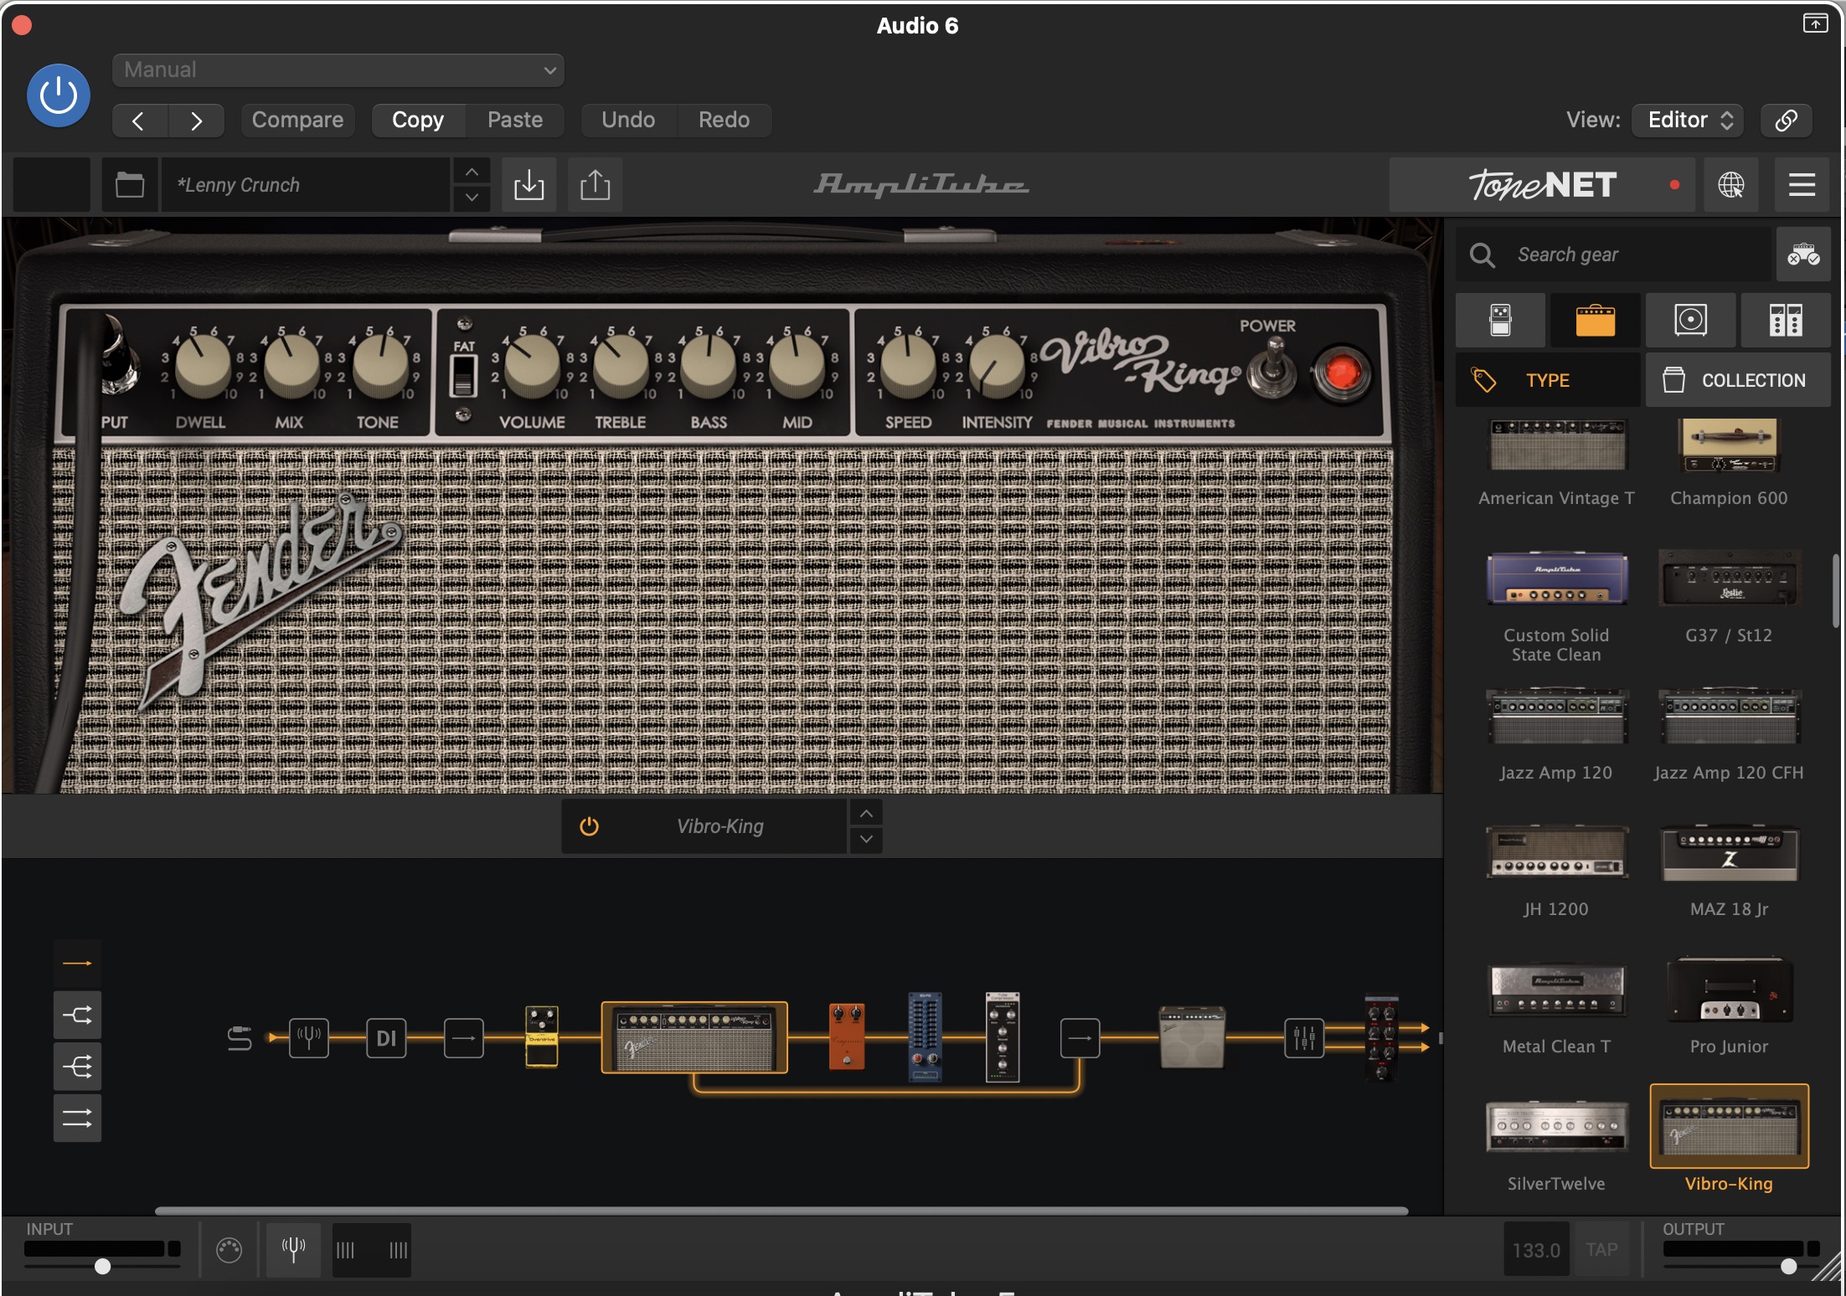Viewport: 1846px width, 1296px height.
Task: Select the rack effects gear category
Action: point(1786,321)
